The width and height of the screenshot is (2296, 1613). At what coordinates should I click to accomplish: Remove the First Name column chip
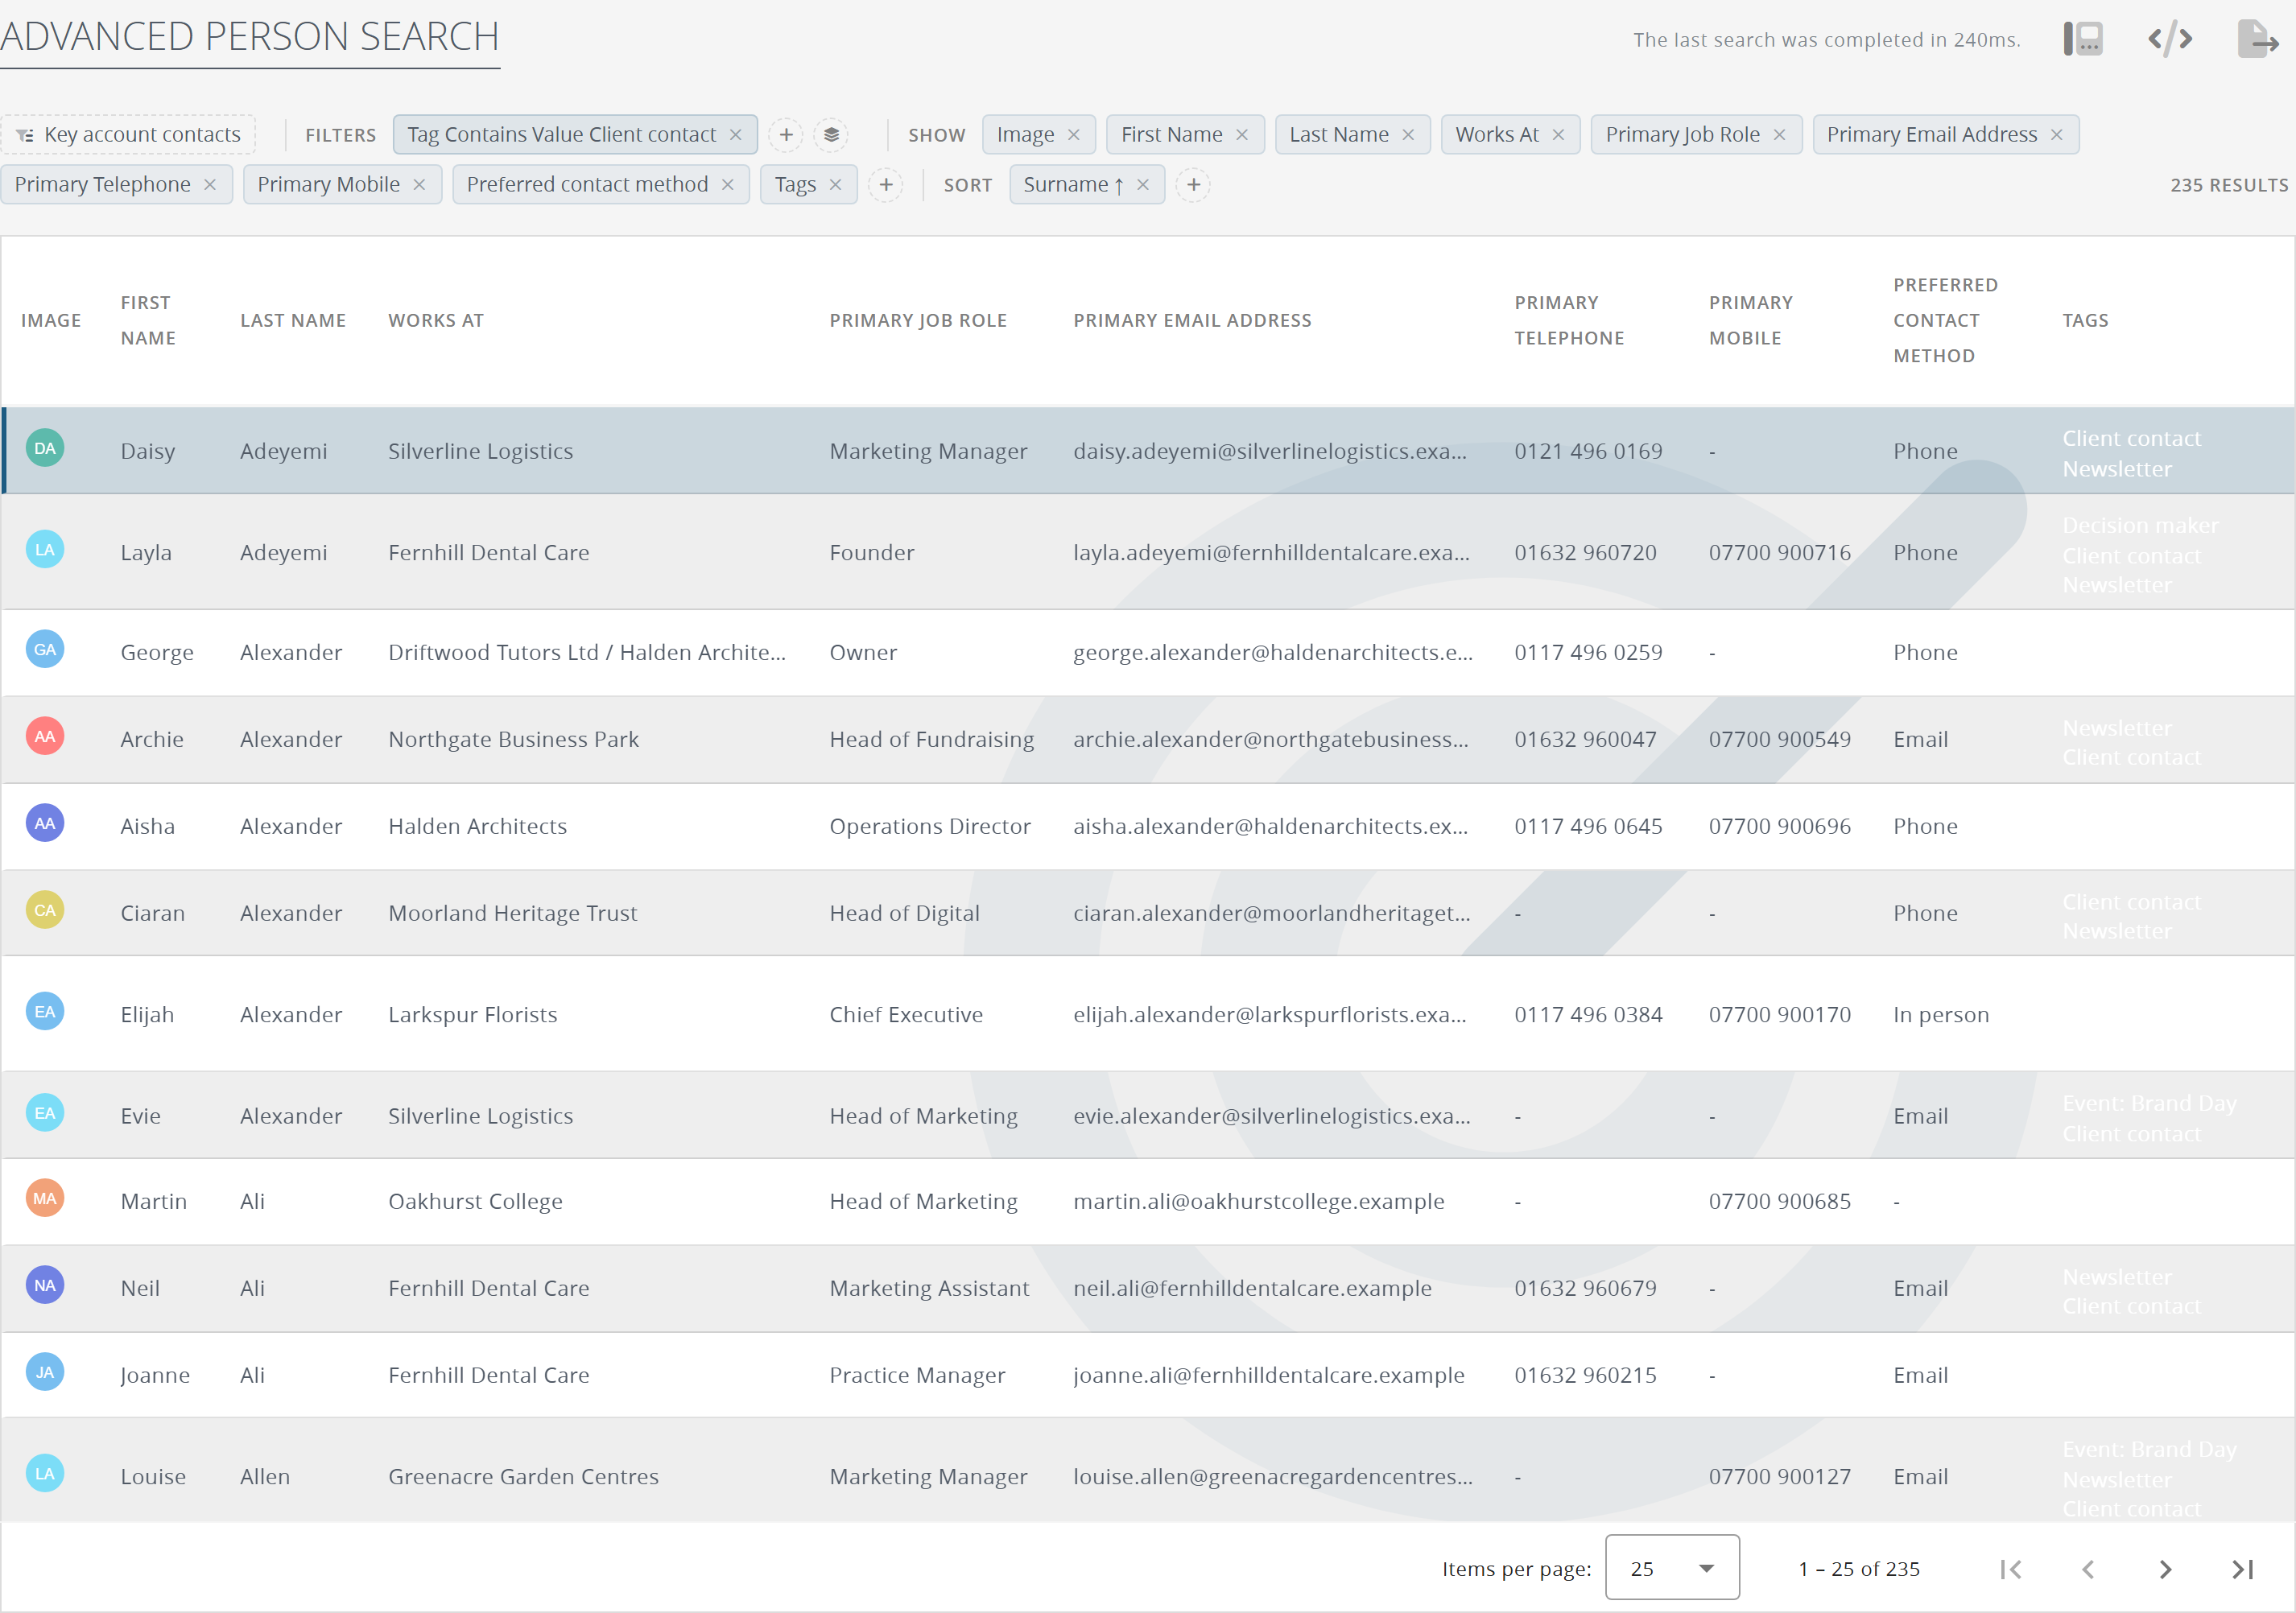click(1241, 134)
